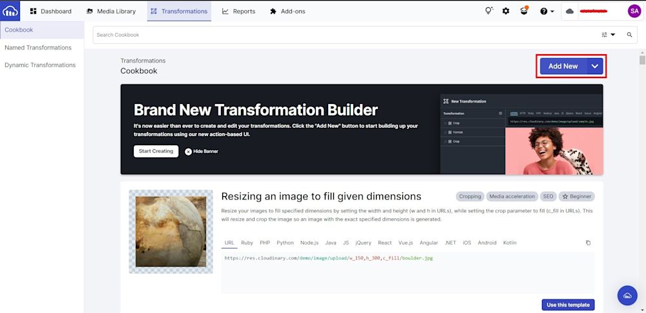Click the SA user avatar
This screenshot has width=646, height=313.
[x=634, y=11]
